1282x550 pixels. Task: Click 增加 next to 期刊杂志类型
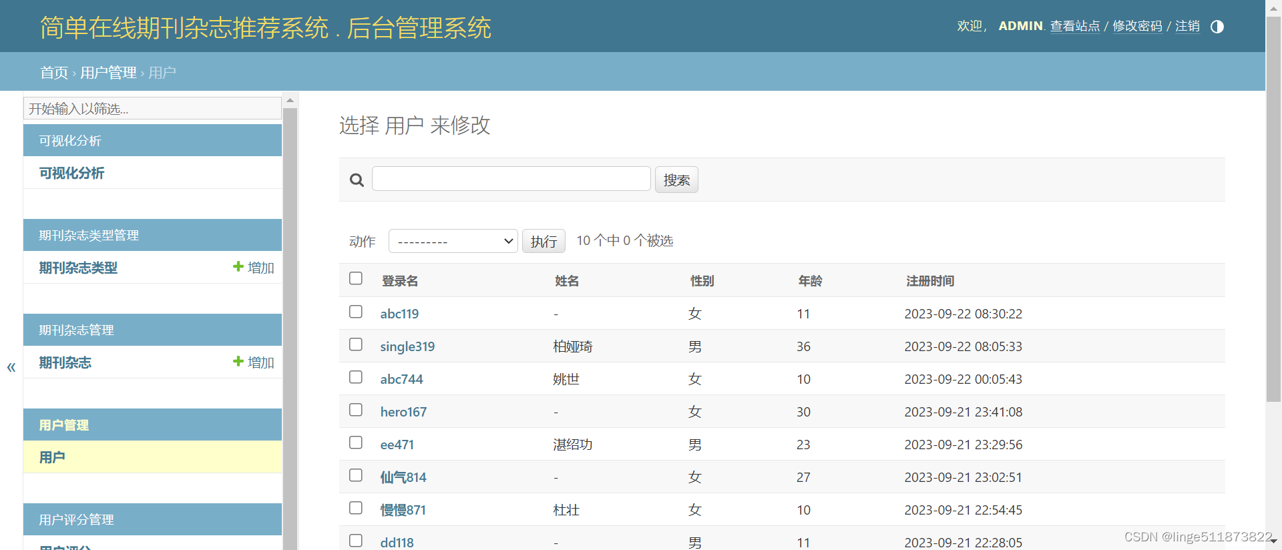click(x=260, y=268)
